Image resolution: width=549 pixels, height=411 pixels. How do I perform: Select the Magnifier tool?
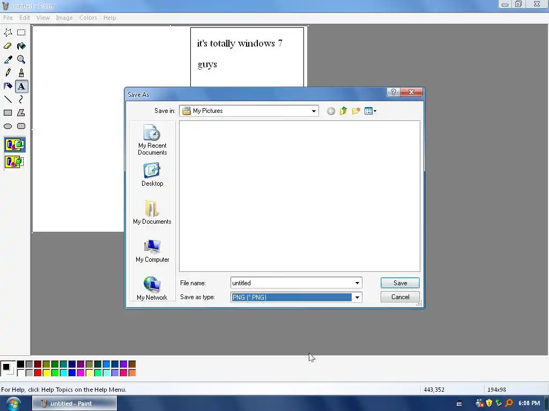pos(21,59)
